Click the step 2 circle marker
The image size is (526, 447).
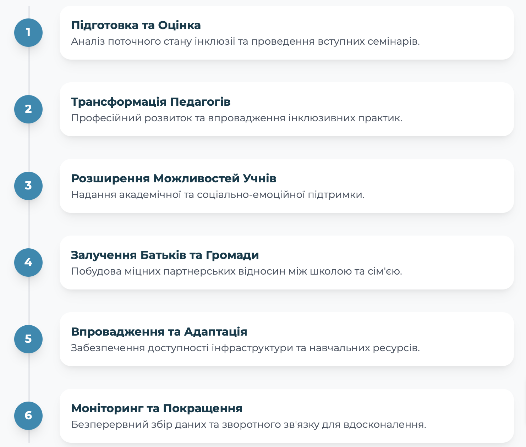pos(28,109)
